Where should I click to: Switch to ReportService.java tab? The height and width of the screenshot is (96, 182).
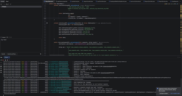point(162,1)
